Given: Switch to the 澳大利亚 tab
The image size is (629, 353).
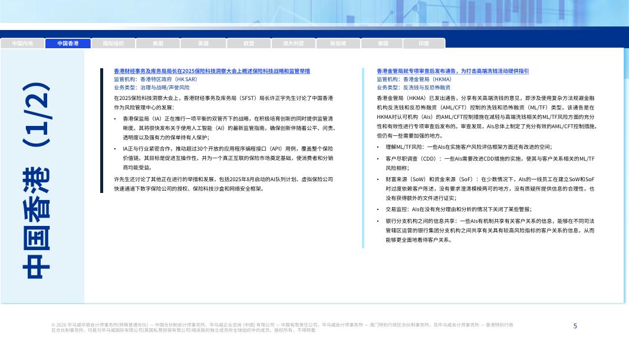Looking at the screenshot, I should [x=293, y=43].
